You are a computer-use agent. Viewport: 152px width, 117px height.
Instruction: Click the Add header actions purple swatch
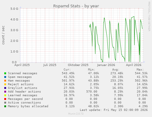click(x=5, y=92)
